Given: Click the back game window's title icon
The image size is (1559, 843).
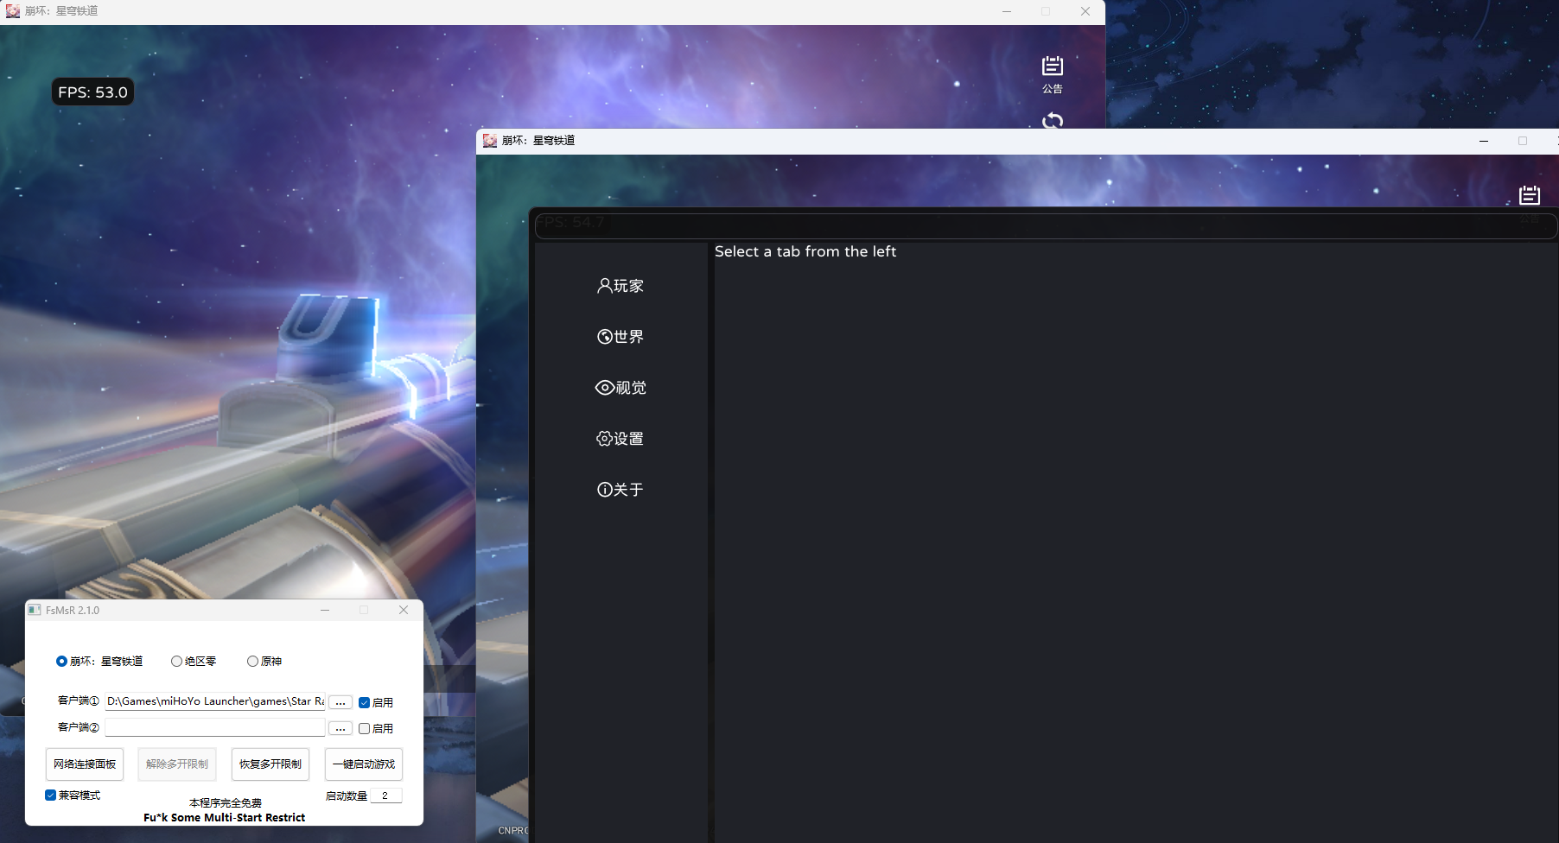Looking at the screenshot, I should coord(13,11).
